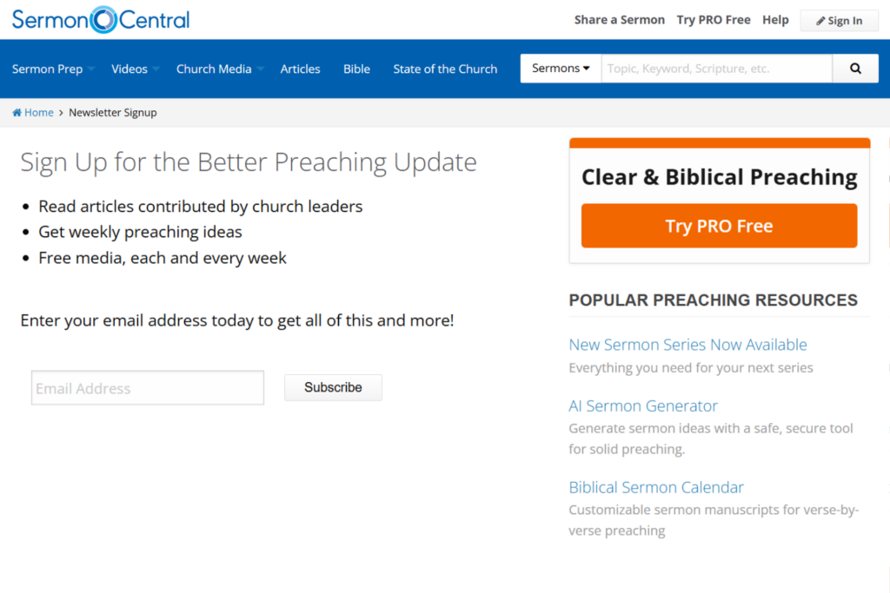Open State of the Church
The image size is (890, 593).
(x=445, y=69)
